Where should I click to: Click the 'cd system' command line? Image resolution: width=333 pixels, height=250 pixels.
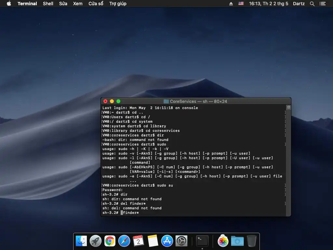pyautogui.click(x=127, y=121)
